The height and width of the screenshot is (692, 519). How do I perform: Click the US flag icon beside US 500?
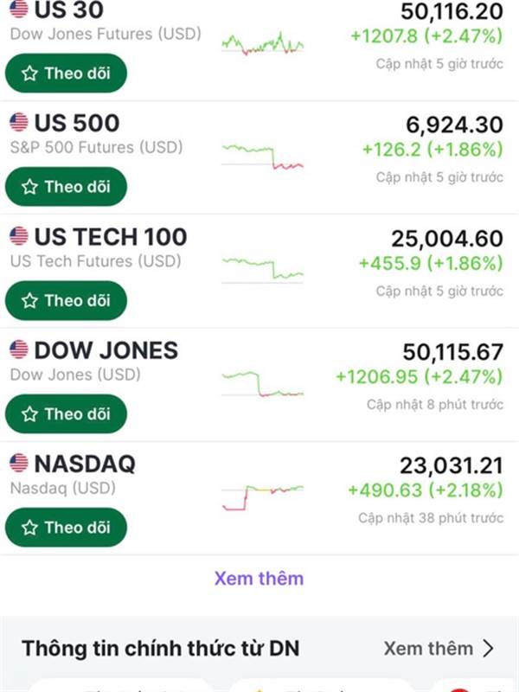click(18, 123)
